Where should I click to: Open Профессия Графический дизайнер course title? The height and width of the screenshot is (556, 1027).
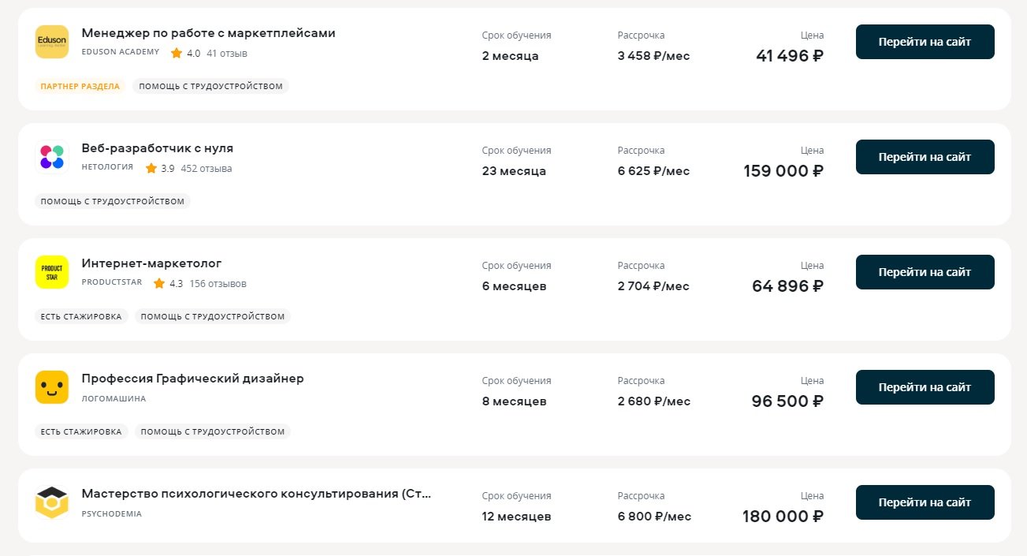coord(192,379)
